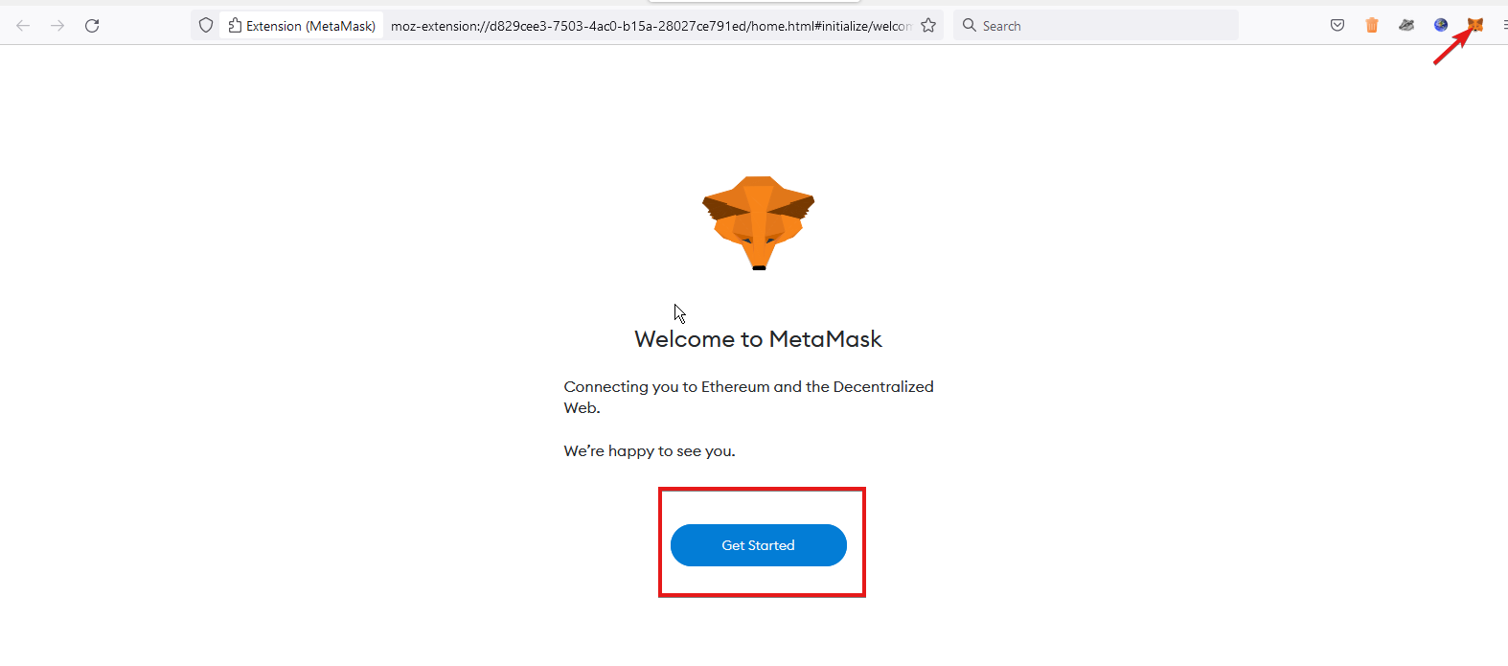The image size is (1508, 666).
Task: Reload the current page
Action: (92, 25)
